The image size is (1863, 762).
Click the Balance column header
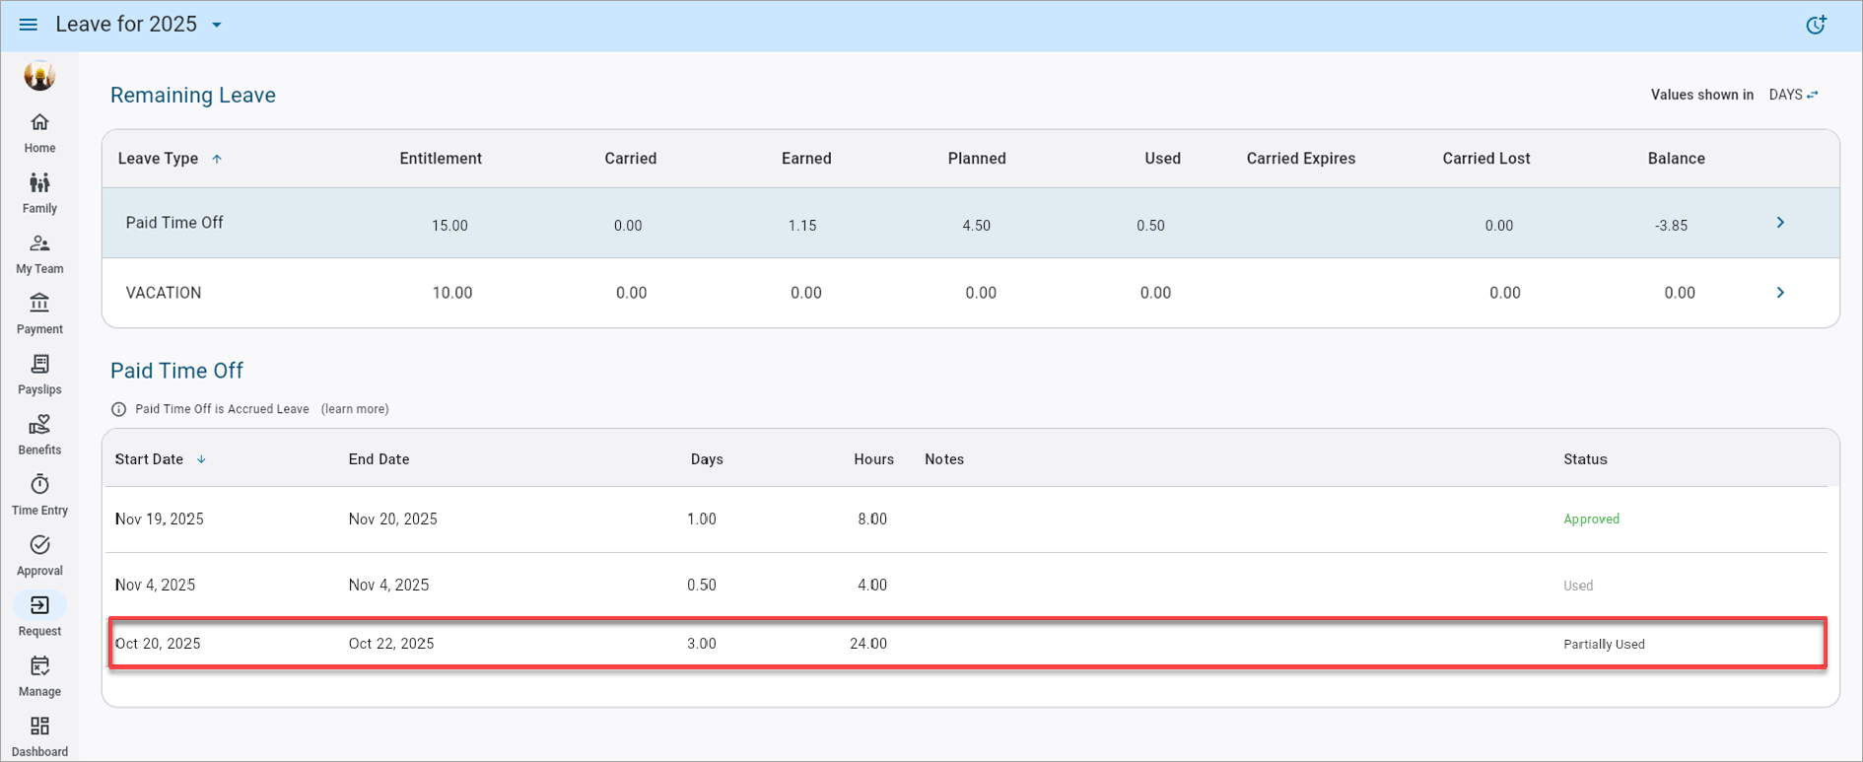click(x=1677, y=159)
